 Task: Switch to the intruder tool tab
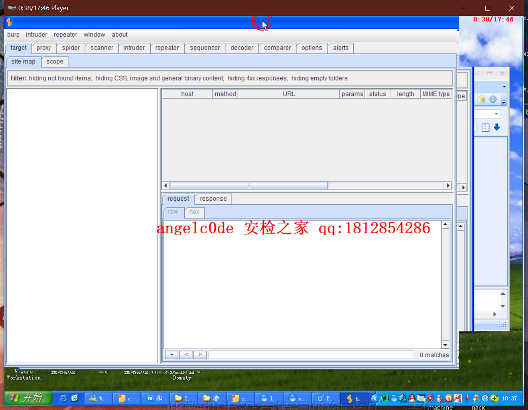pos(134,48)
